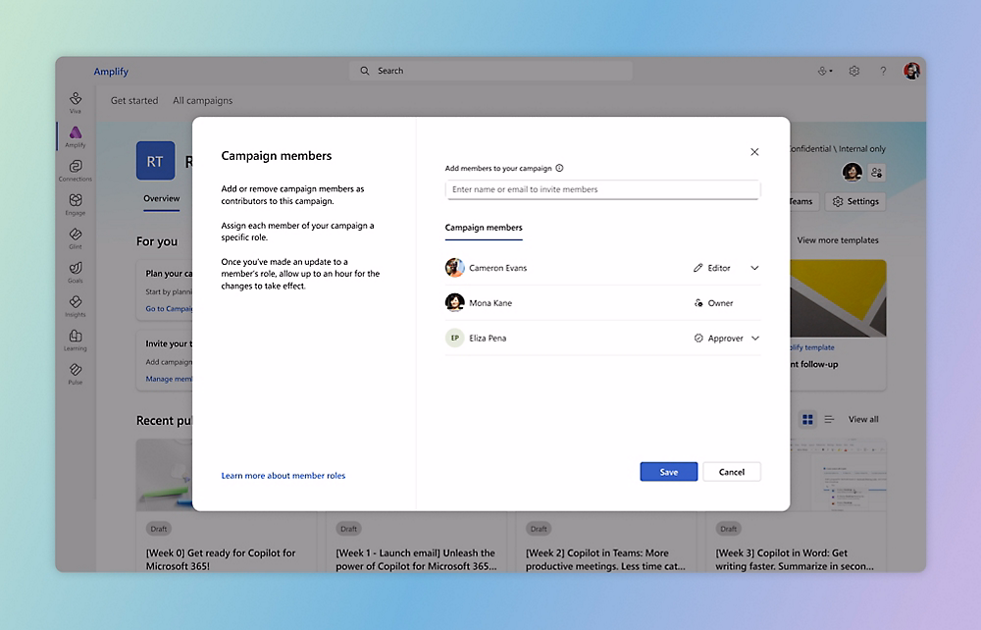Open campaign Settings button
Viewport: 981px width, 630px height.
[x=855, y=201]
